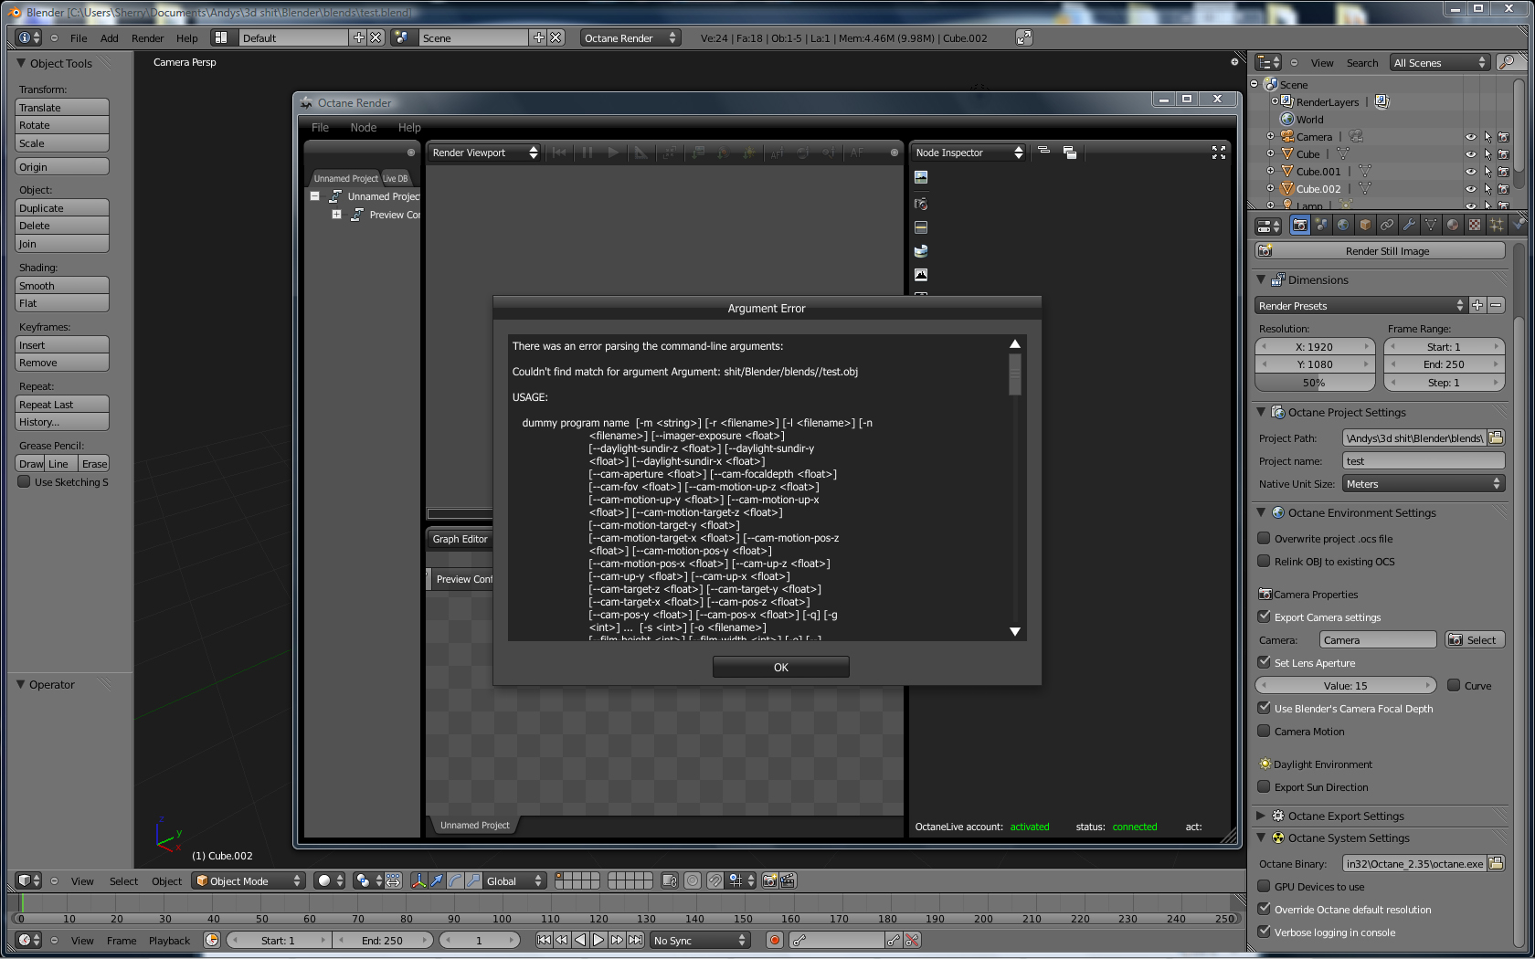The height and width of the screenshot is (959, 1535).
Task: Open the All Scenes outliner dropdown
Action: point(1440,62)
